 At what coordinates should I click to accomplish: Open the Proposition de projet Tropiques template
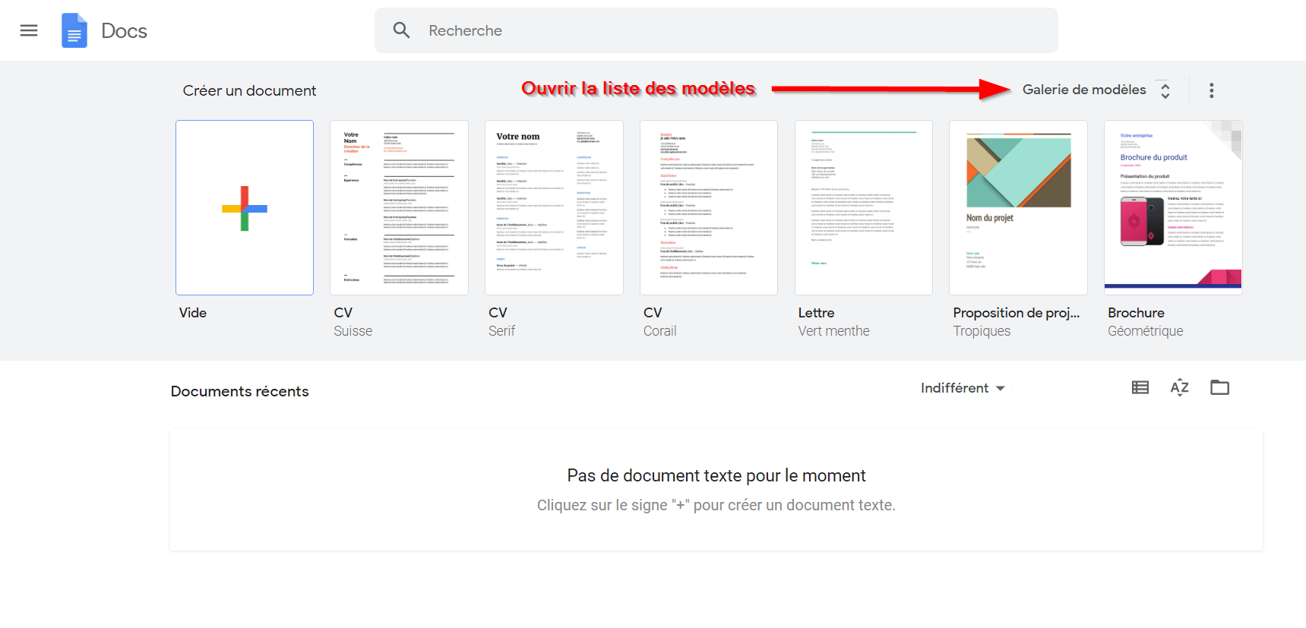point(1018,207)
